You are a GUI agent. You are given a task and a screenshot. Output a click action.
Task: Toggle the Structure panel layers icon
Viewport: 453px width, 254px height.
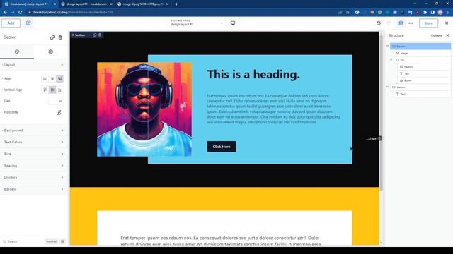tap(401, 23)
